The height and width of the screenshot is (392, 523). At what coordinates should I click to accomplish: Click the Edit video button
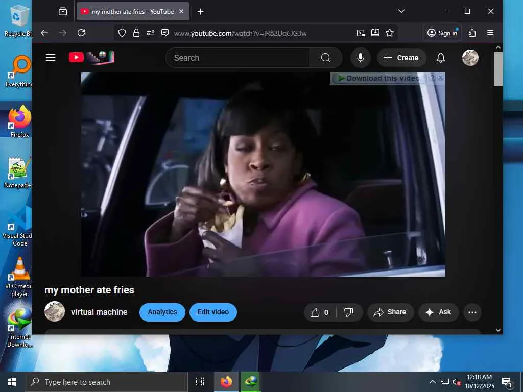213,312
